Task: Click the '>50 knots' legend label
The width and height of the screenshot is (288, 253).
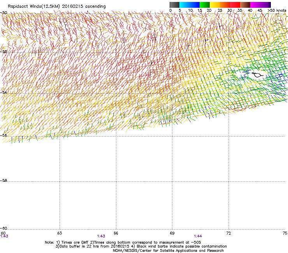Action: [277, 11]
